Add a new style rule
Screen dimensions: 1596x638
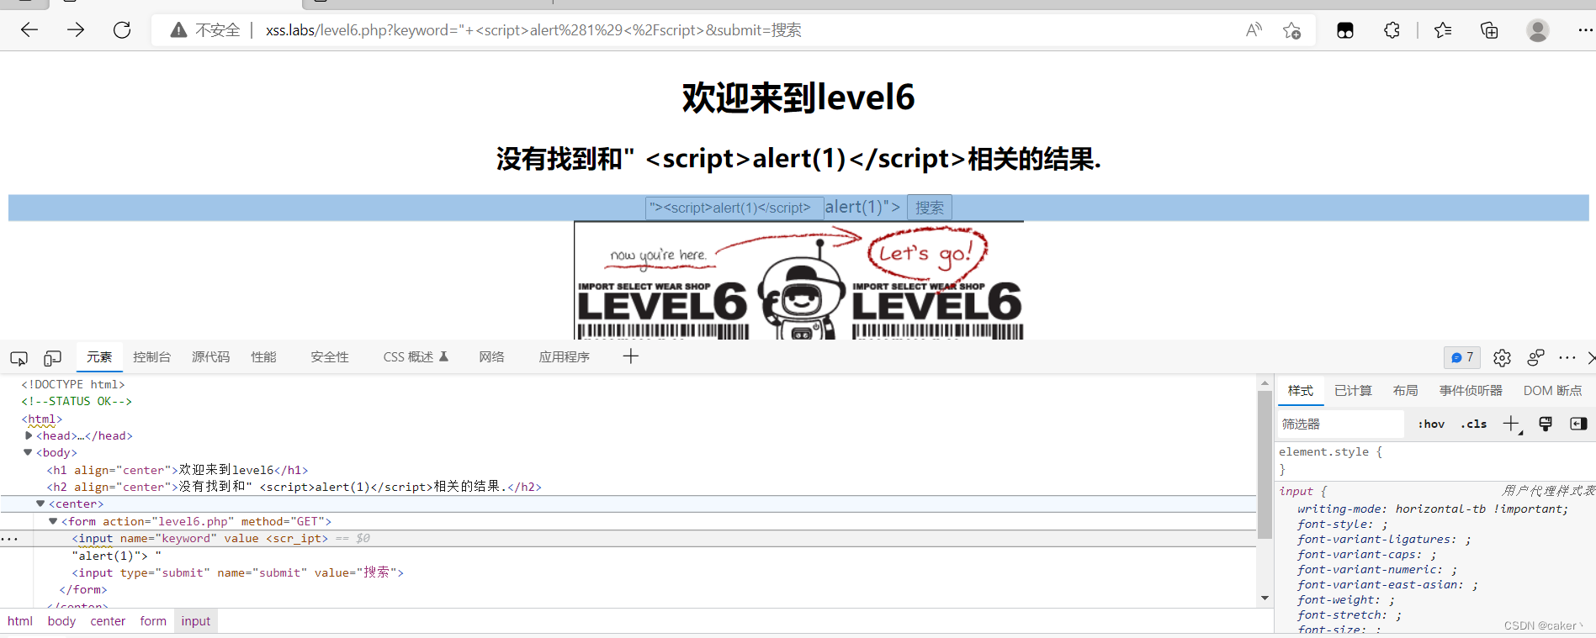1512,424
